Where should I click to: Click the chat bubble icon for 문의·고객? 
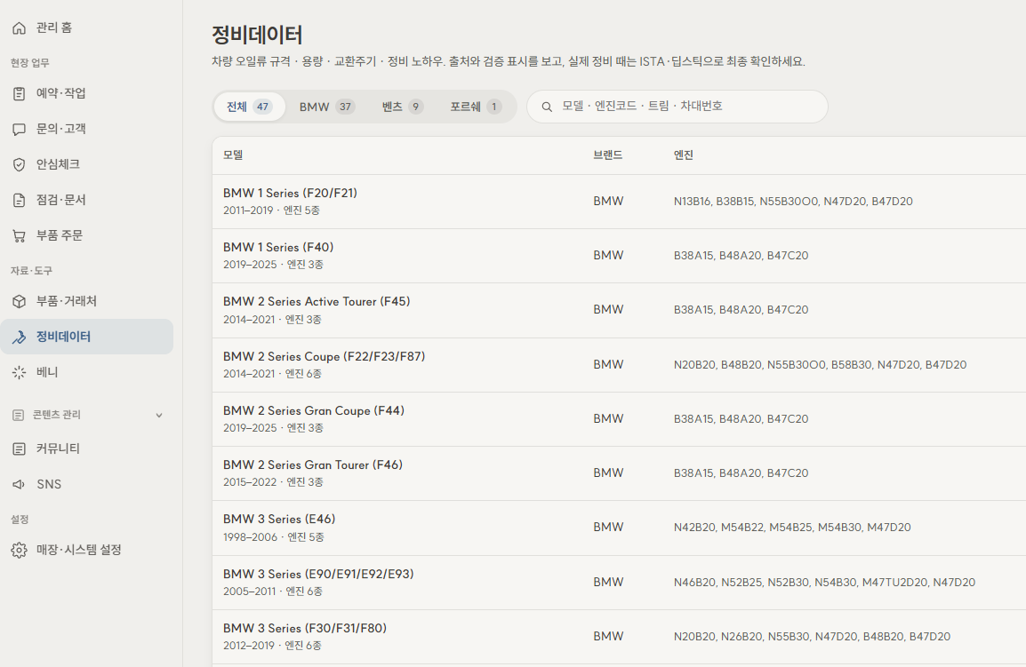[19, 129]
